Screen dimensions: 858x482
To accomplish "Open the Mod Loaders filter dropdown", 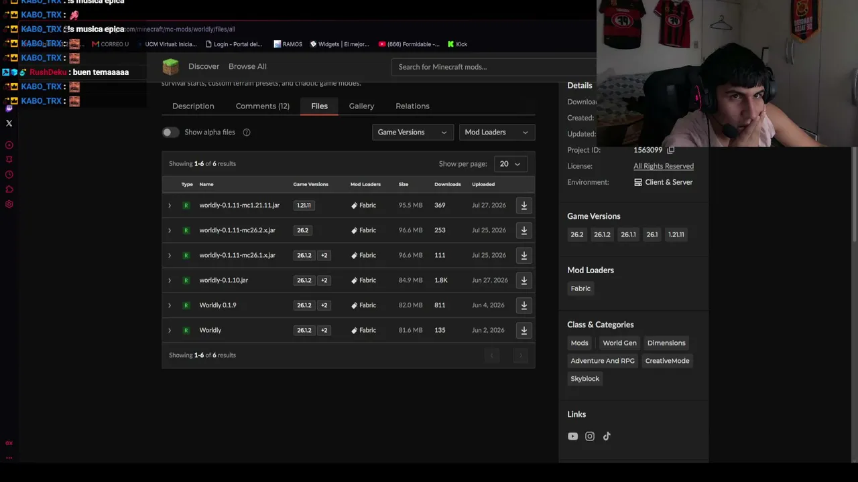I will pyautogui.click(x=497, y=133).
